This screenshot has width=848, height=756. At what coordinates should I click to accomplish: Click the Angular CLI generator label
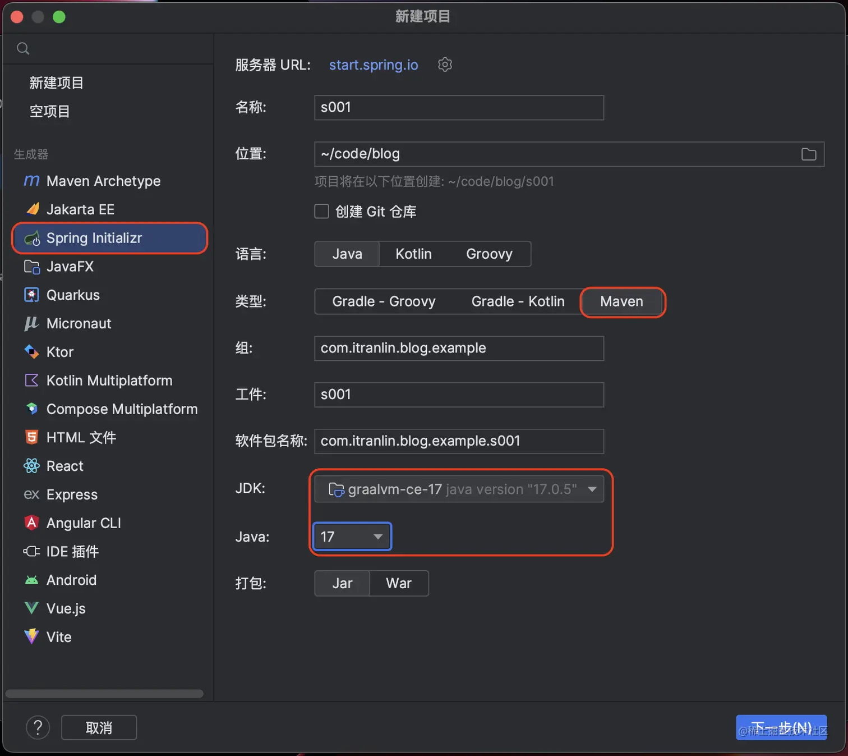pos(84,523)
